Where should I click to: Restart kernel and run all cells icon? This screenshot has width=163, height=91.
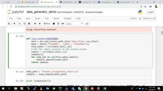[63, 24]
